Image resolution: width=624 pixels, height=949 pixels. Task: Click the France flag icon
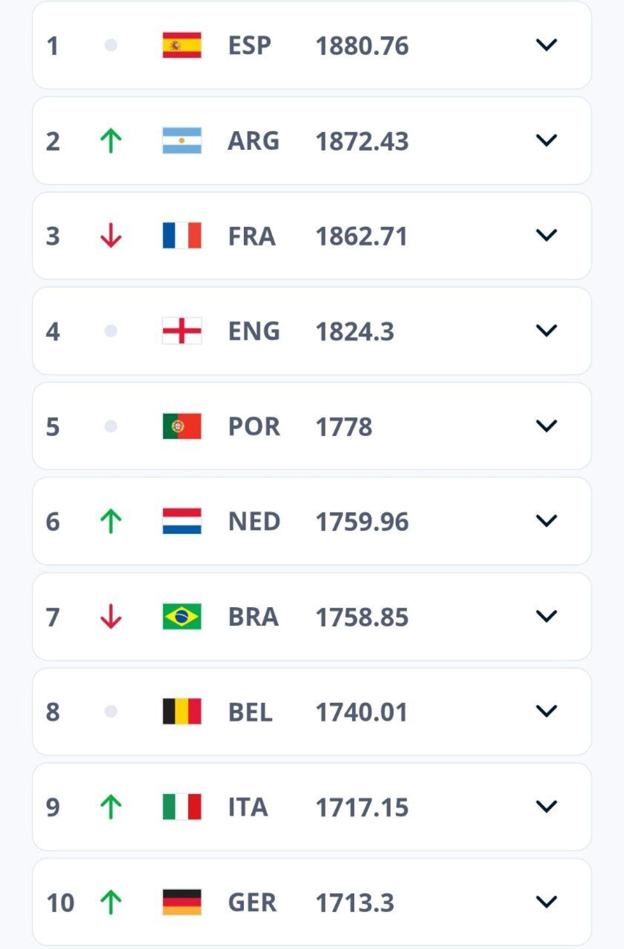click(181, 236)
